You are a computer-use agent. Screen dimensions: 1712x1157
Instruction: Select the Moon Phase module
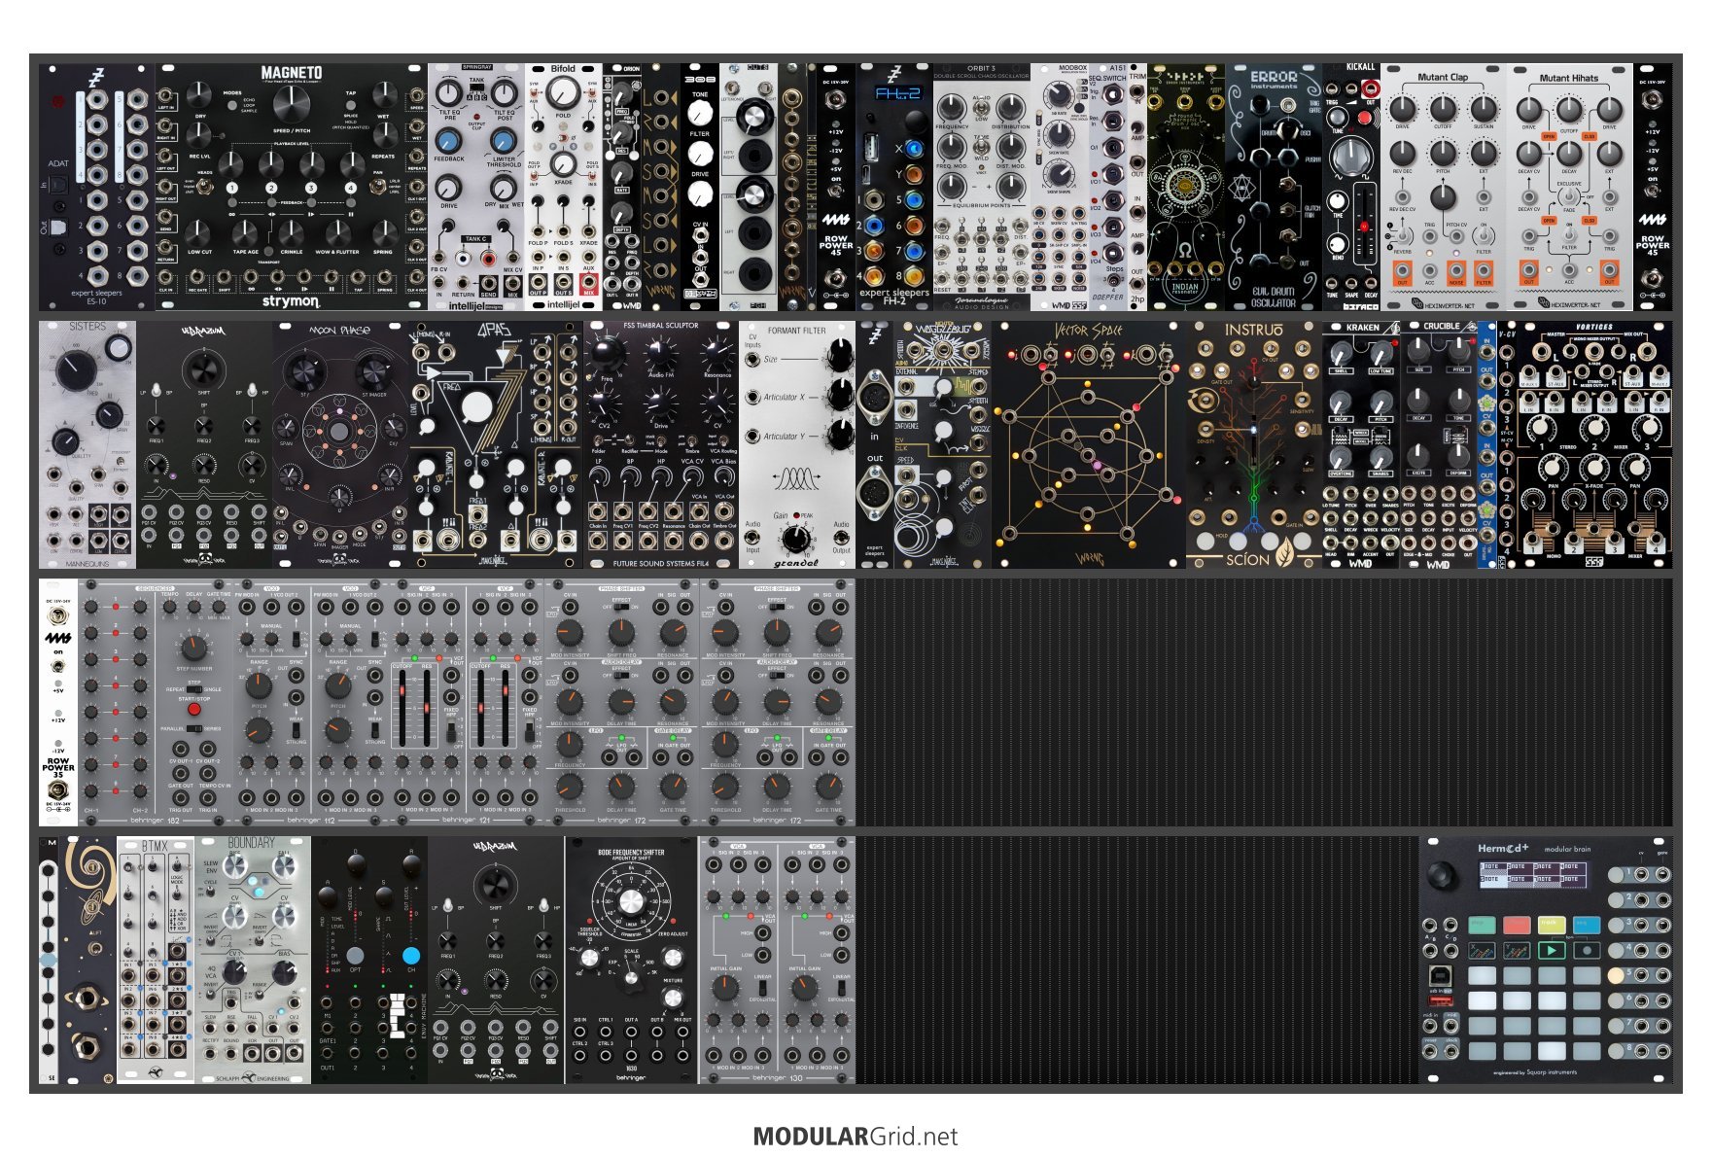(x=340, y=444)
